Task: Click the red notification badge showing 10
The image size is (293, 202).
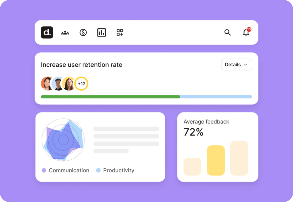Action: pyautogui.click(x=249, y=29)
